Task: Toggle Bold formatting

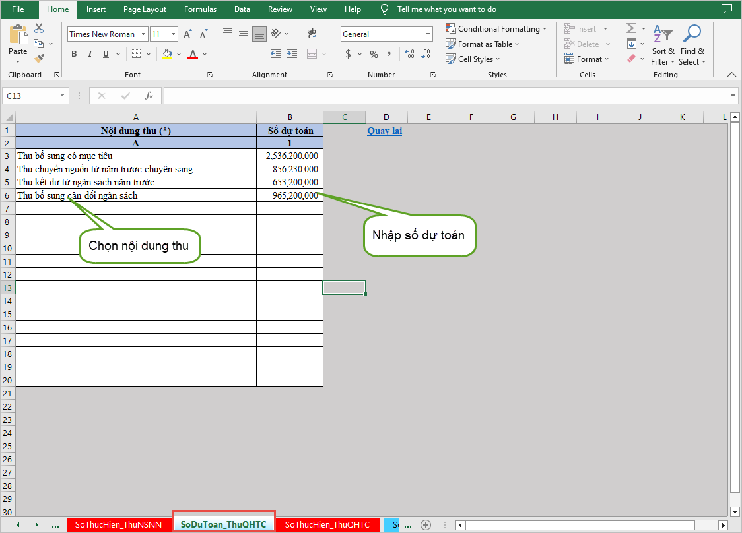Action: [x=74, y=54]
